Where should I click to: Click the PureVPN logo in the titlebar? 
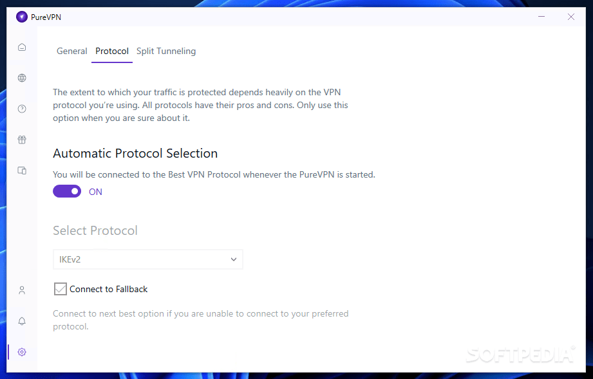click(x=22, y=16)
